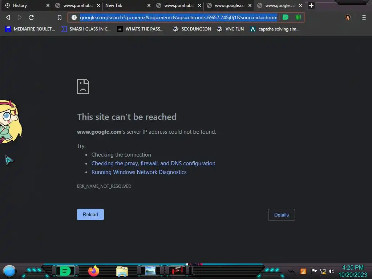Open the landscape picture app in taskbar

150,271
